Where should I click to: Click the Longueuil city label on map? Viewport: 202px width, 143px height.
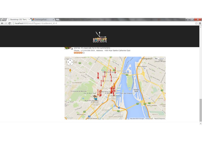[147, 58]
